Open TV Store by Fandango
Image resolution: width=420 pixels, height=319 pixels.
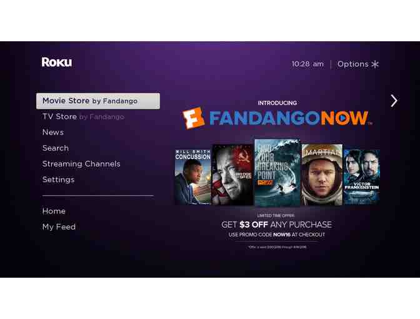pos(83,116)
